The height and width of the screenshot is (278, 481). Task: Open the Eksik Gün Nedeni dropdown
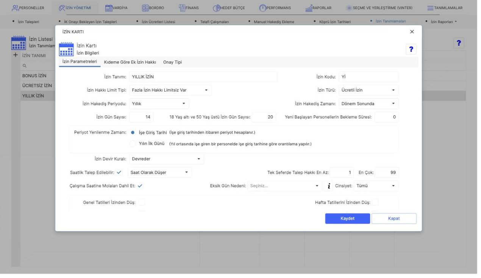pyautogui.click(x=285, y=186)
